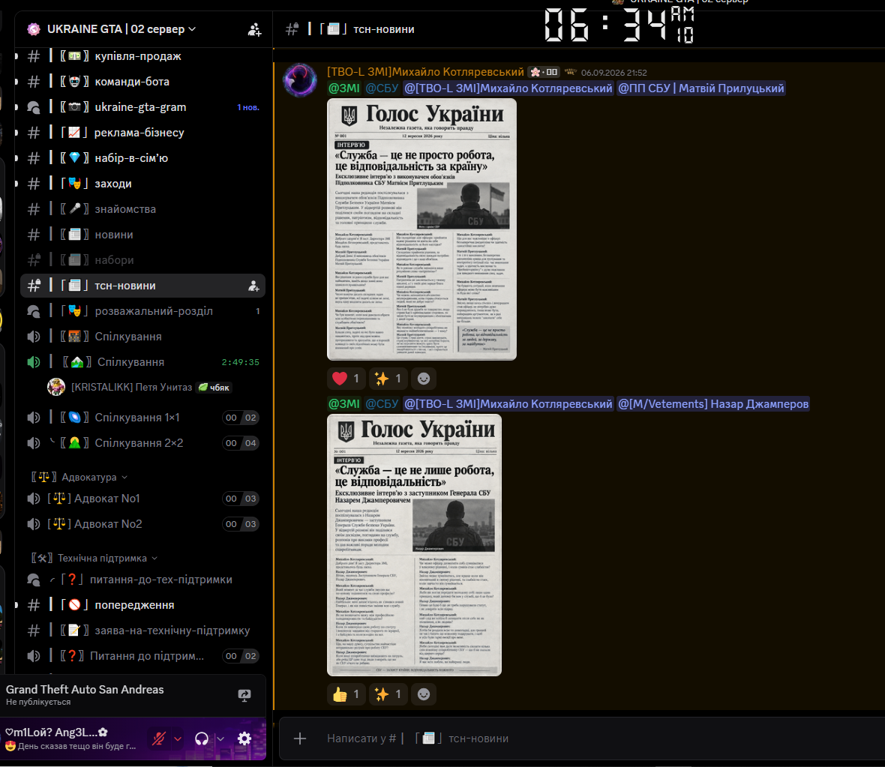Create invite for тсн-новини channel
Screen dimensions: 885x767
254,286
